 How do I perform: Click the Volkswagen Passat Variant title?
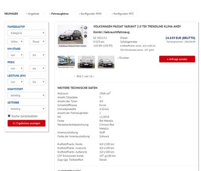137,27
